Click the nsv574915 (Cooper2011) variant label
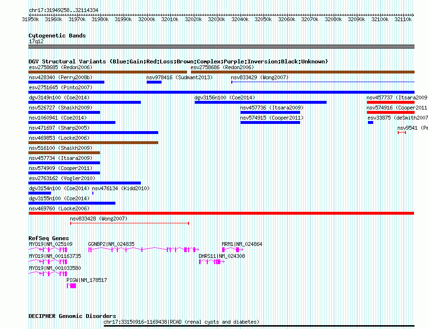Screen dimensions: 428x329 (272, 118)
